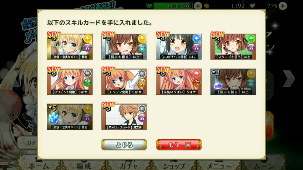Tap the wind element icon on the スクープを狙う card
The height and width of the screenshot is (170, 303).
tap(251, 39)
